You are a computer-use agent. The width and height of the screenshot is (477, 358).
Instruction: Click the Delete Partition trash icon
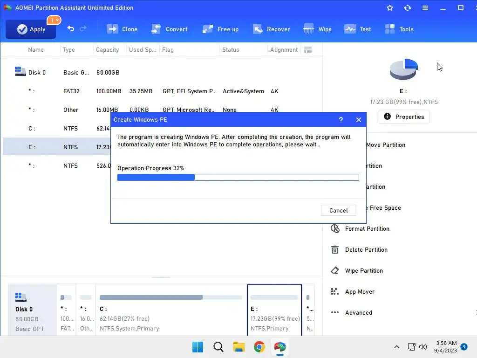coord(335,250)
